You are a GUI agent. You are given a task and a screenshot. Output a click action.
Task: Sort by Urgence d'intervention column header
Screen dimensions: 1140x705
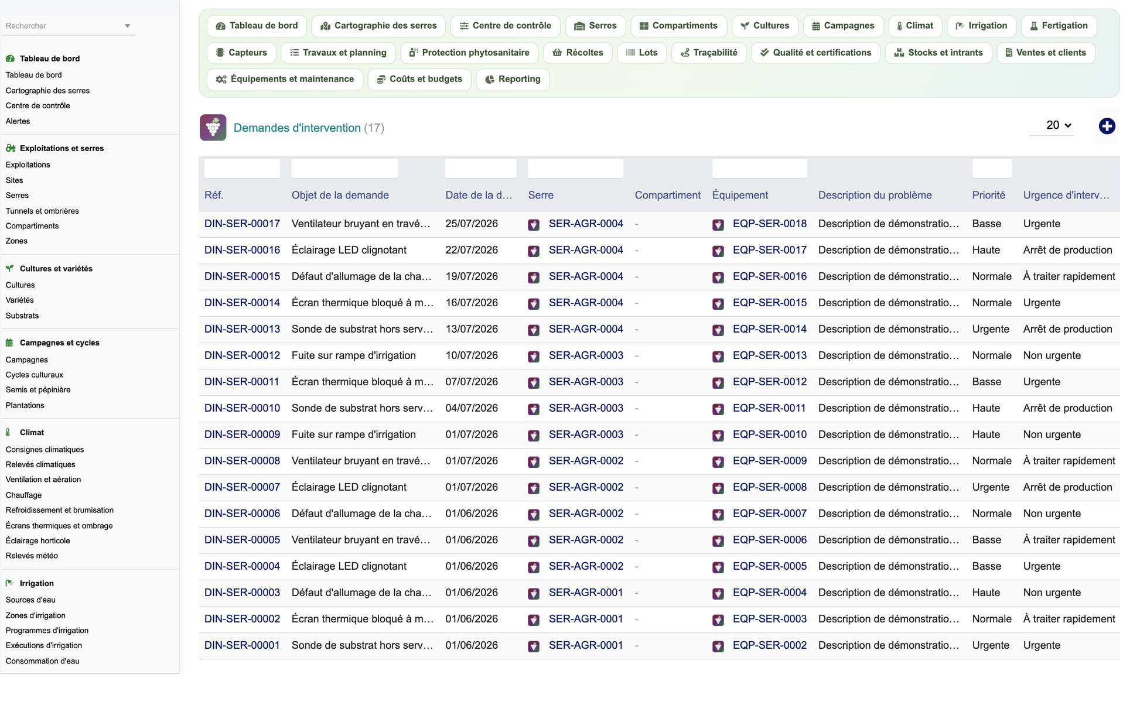[x=1066, y=195]
